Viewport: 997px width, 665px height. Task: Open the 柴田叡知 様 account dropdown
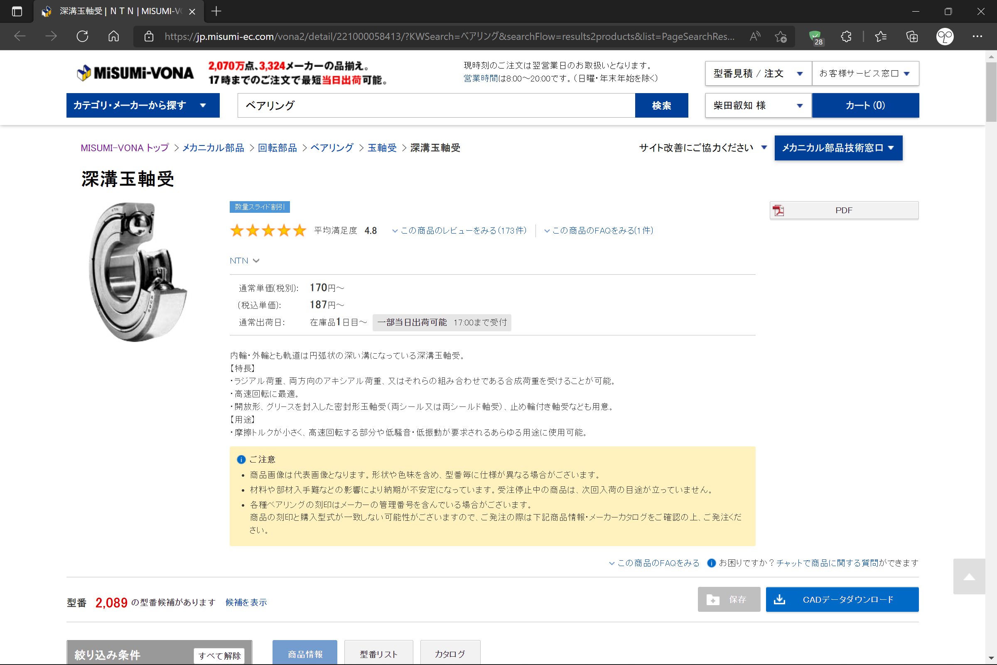click(x=759, y=105)
